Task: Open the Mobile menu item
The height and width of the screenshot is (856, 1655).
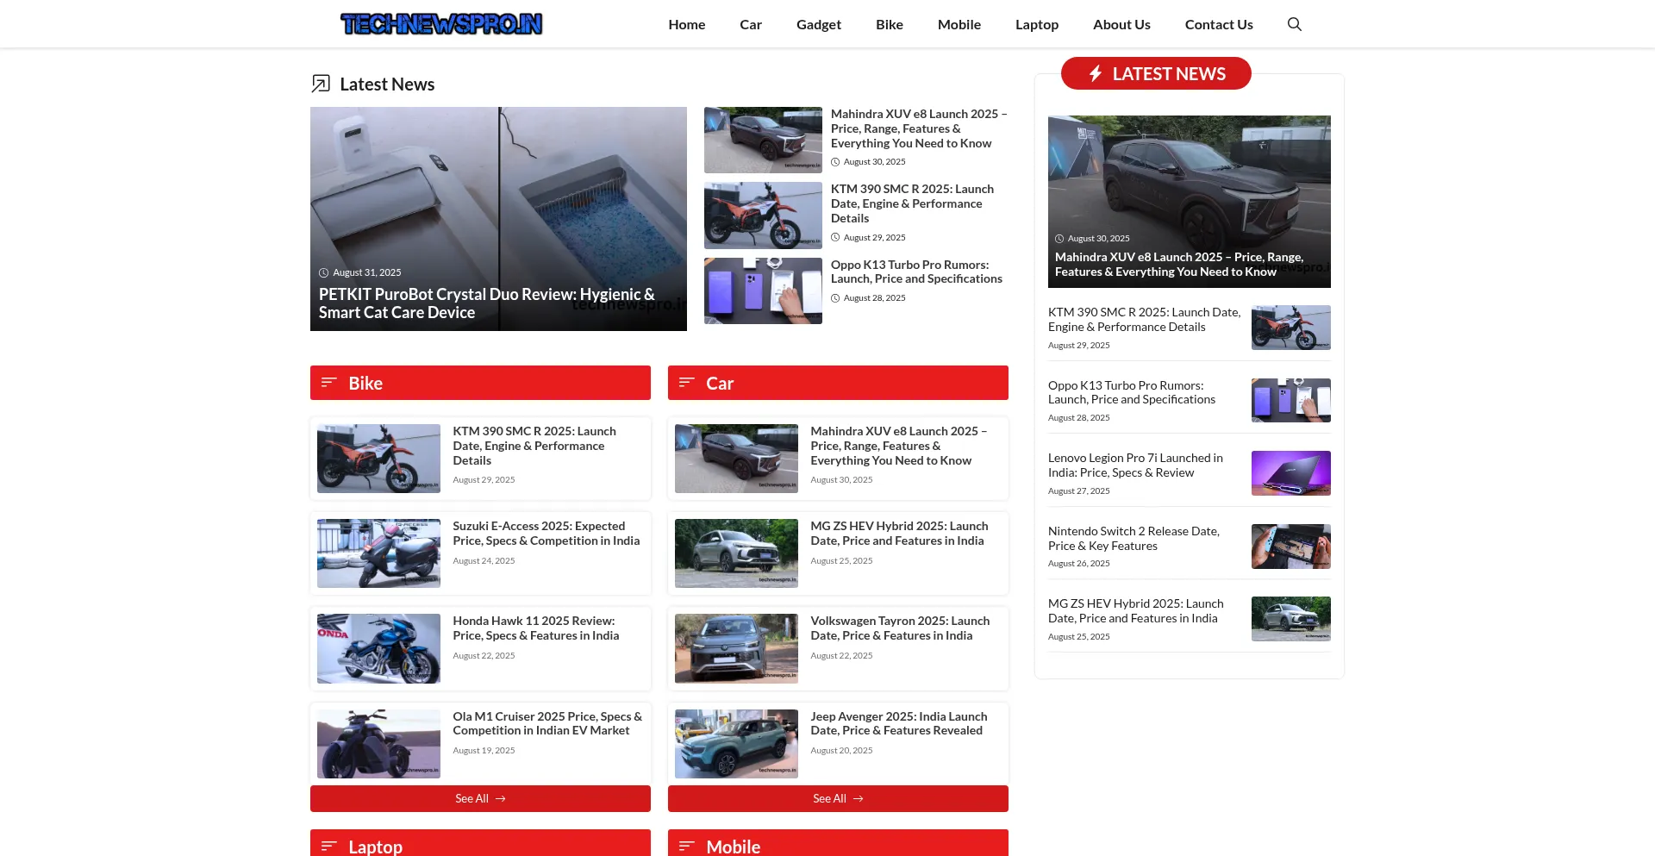Action: 959,24
